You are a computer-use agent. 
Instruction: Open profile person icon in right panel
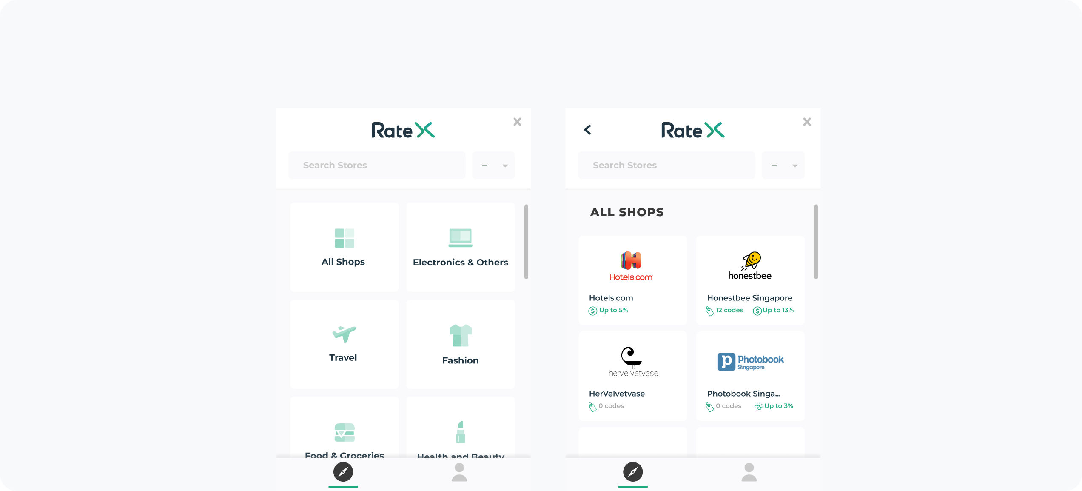point(749,472)
